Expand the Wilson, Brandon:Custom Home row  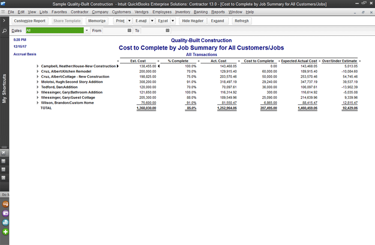point(38,103)
